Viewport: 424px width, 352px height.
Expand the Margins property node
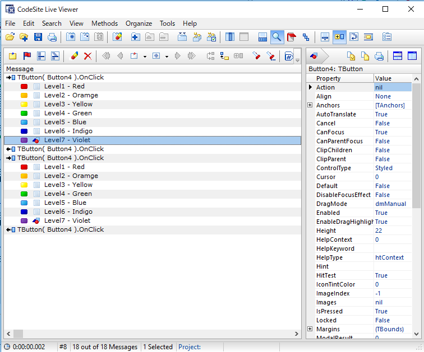tap(310, 329)
